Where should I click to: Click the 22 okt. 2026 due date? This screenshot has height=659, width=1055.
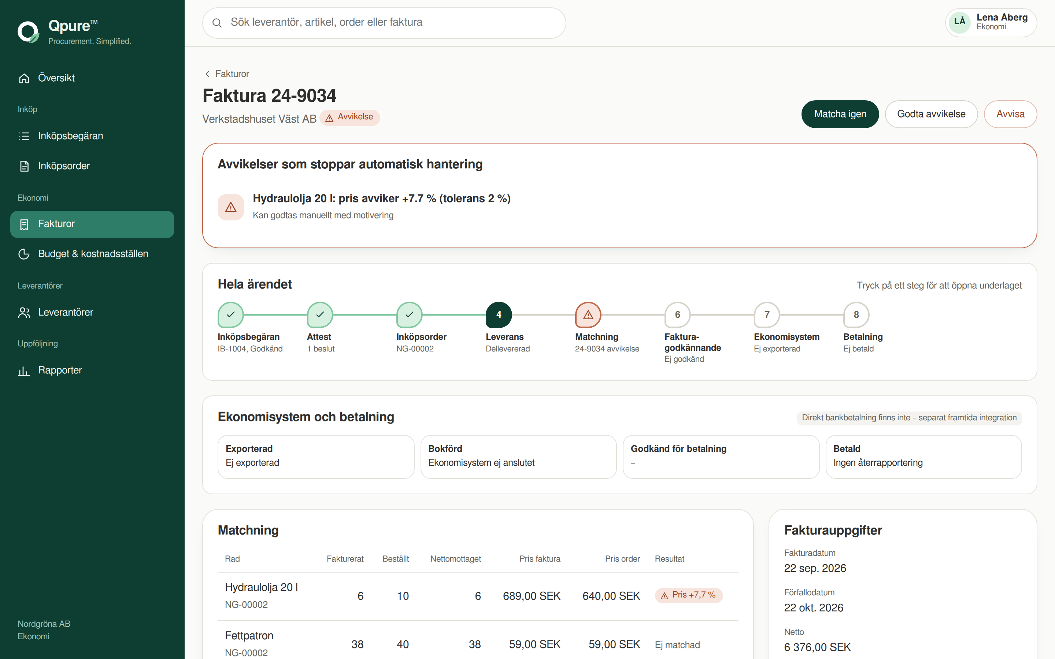click(x=814, y=608)
